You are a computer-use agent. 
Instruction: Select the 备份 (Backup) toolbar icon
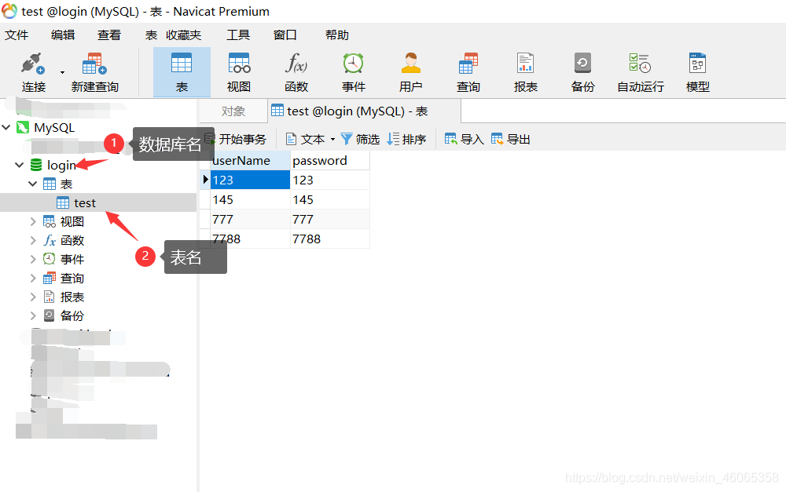click(582, 71)
